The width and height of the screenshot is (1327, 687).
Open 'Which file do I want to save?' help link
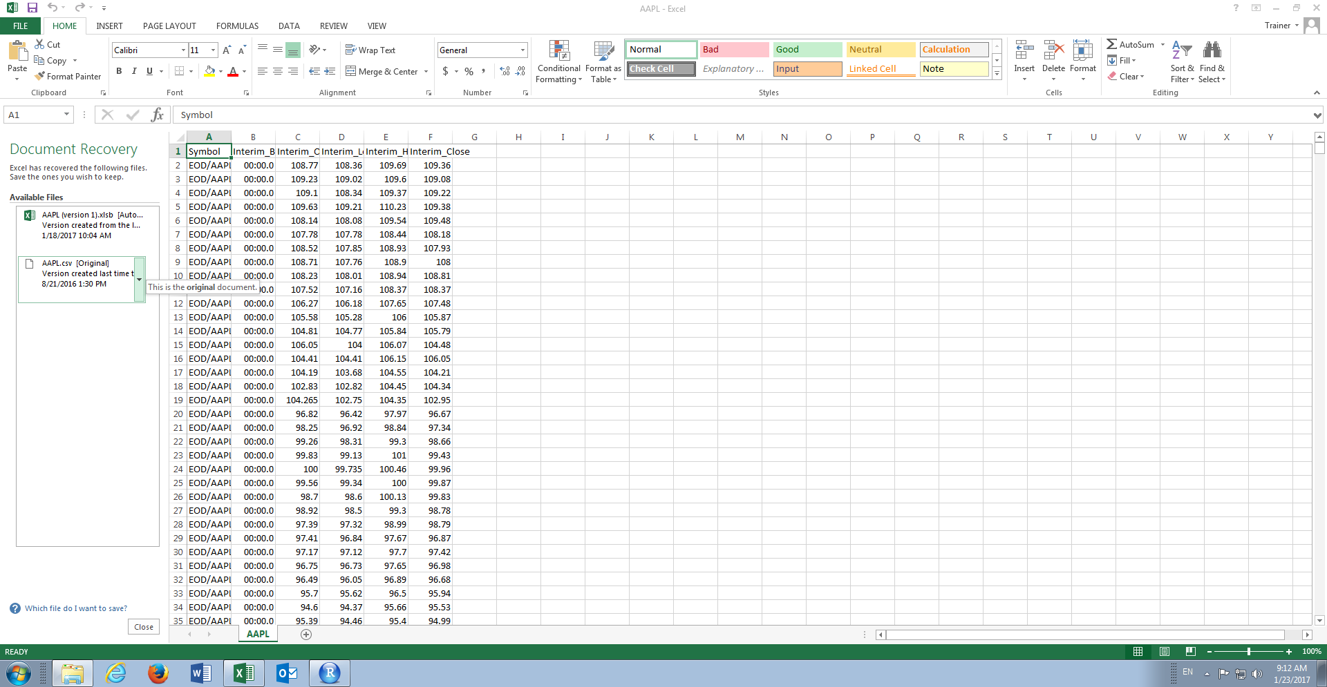(75, 608)
